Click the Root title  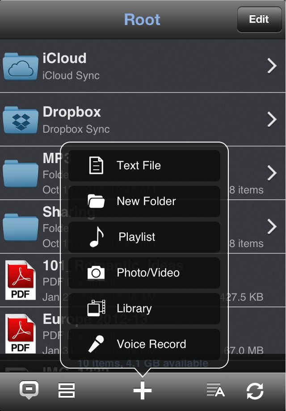click(x=143, y=19)
